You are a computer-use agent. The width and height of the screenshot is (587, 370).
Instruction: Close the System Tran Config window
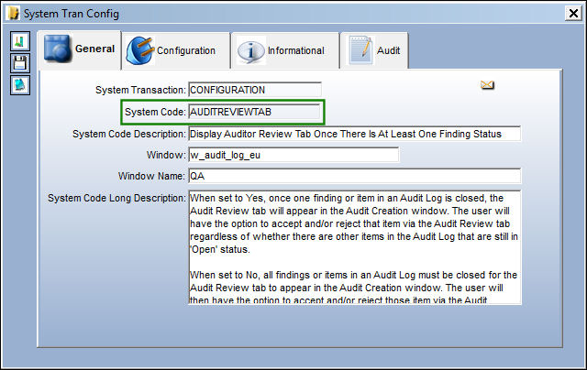tap(573, 14)
